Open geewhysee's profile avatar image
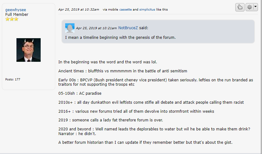The width and height of the screenshot is (262, 154). (x=29, y=50)
